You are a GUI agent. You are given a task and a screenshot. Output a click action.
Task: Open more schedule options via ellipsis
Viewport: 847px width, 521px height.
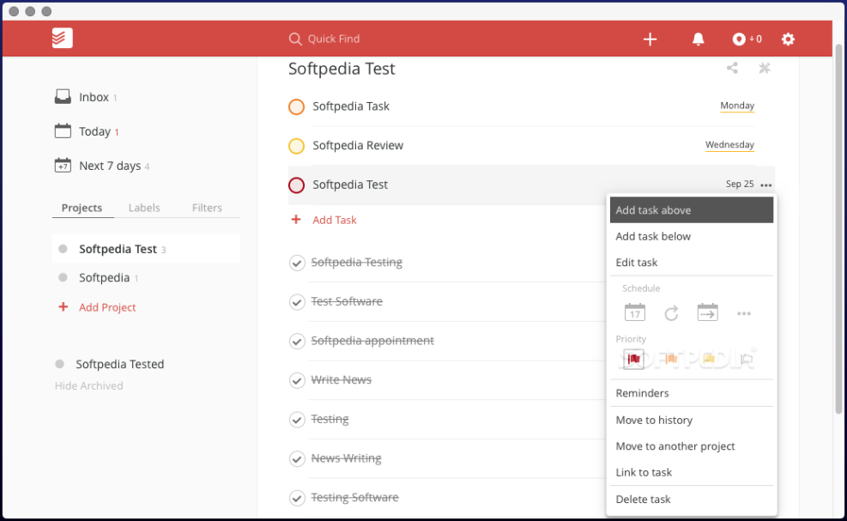click(x=743, y=312)
